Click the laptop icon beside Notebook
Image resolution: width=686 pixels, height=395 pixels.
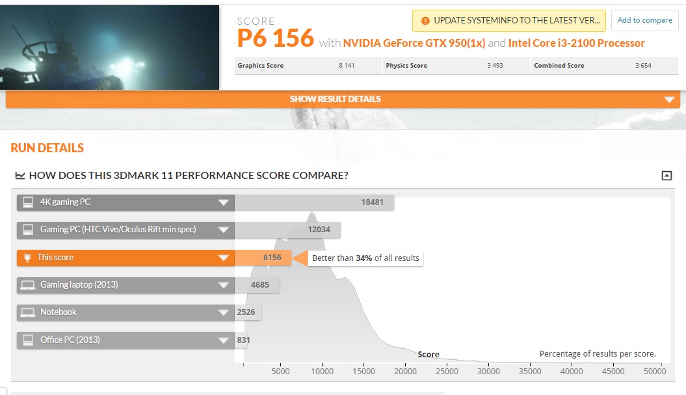coord(27,312)
